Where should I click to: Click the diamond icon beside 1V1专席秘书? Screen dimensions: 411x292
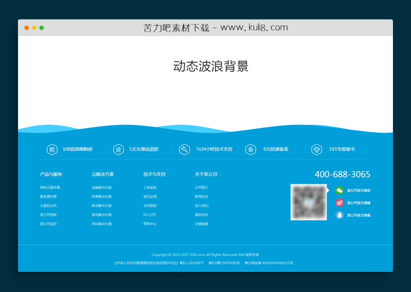click(316, 149)
